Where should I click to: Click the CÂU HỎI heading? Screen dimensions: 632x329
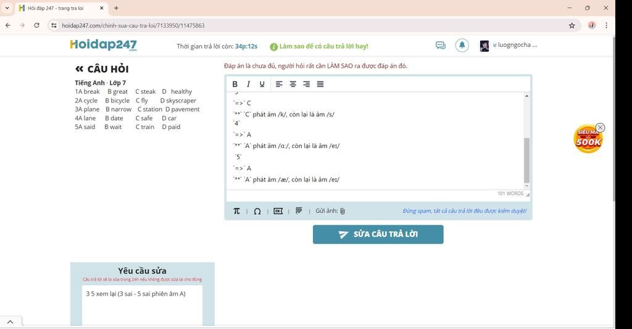pos(108,69)
